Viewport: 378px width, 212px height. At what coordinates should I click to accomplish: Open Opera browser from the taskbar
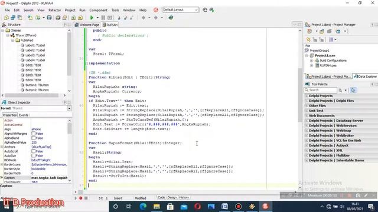tap(197, 207)
